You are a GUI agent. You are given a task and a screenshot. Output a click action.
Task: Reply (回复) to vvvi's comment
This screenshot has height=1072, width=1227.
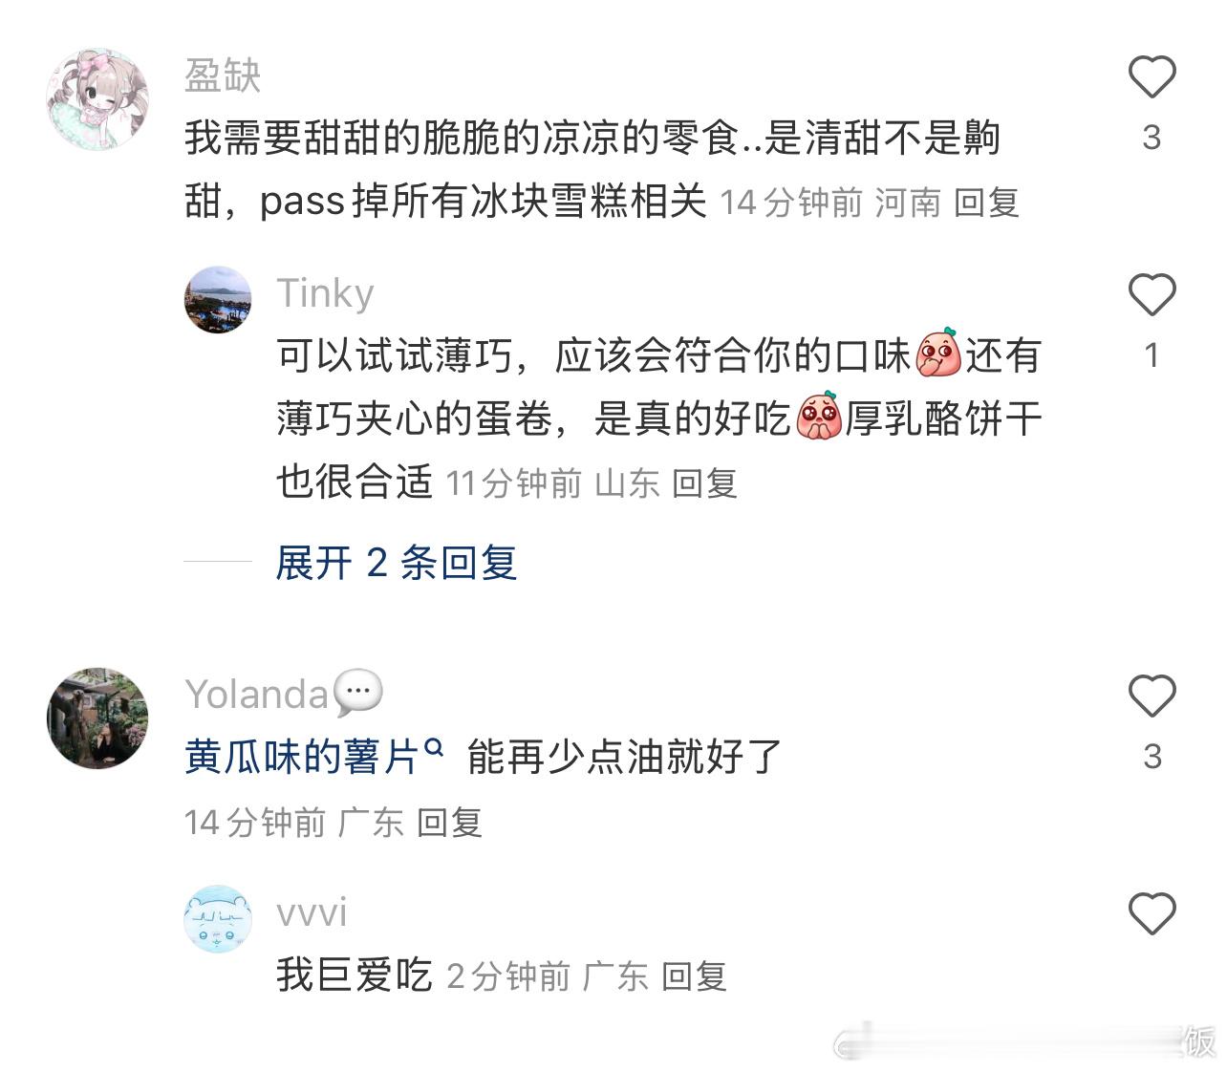coord(694,976)
